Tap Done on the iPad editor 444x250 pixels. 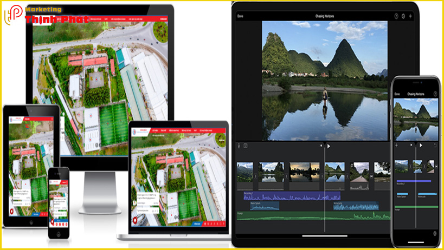[x=240, y=16]
